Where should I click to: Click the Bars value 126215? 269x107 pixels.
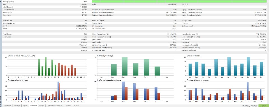(84, 4)
